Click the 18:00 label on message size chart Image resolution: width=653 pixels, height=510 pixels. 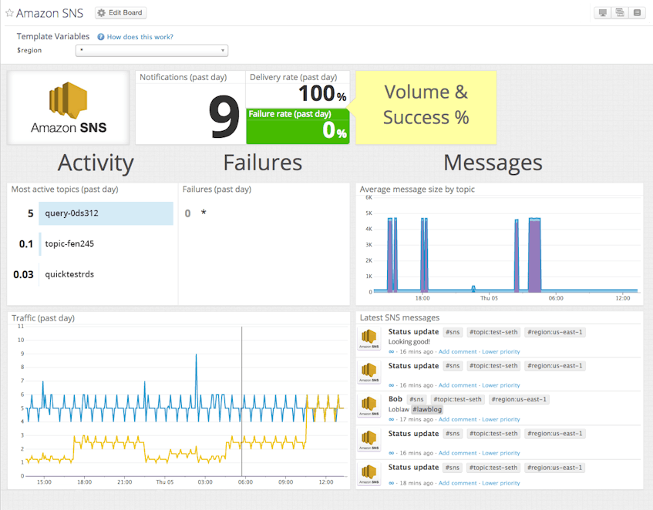click(x=422, y=298)
